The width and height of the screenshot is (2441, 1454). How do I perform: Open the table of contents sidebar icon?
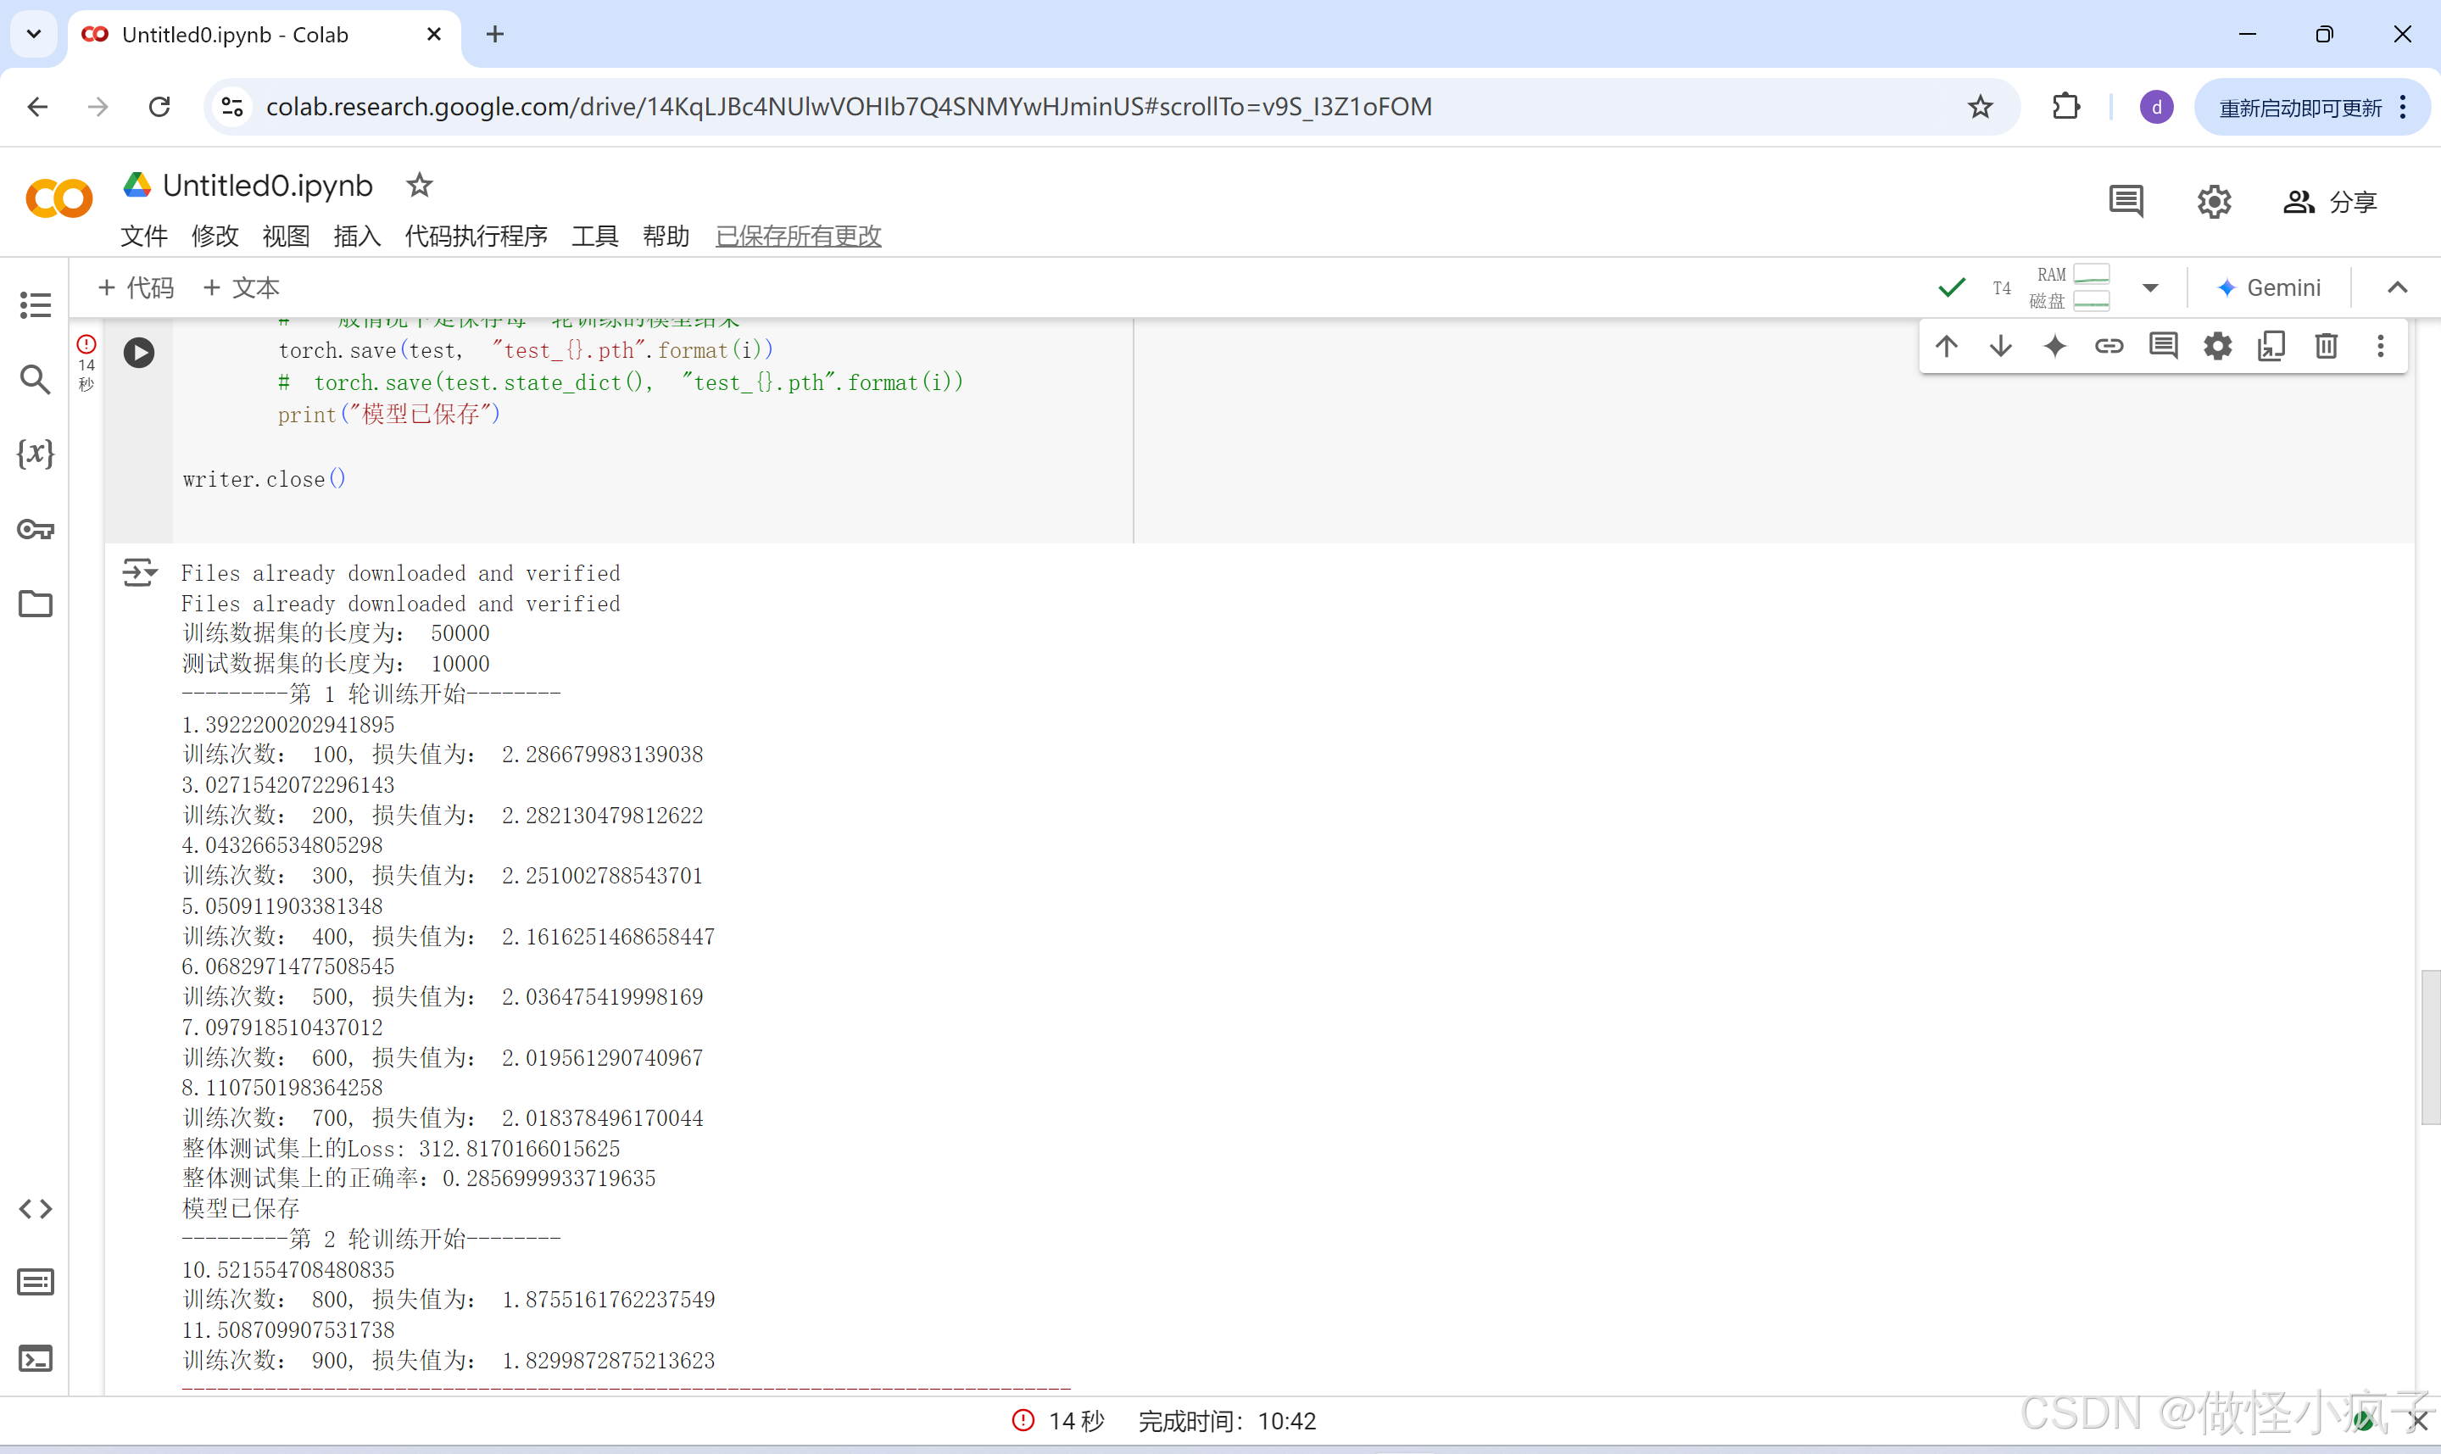click(36, 304)
